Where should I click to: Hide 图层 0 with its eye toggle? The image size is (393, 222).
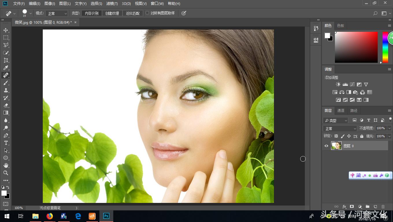coord(326,146)
